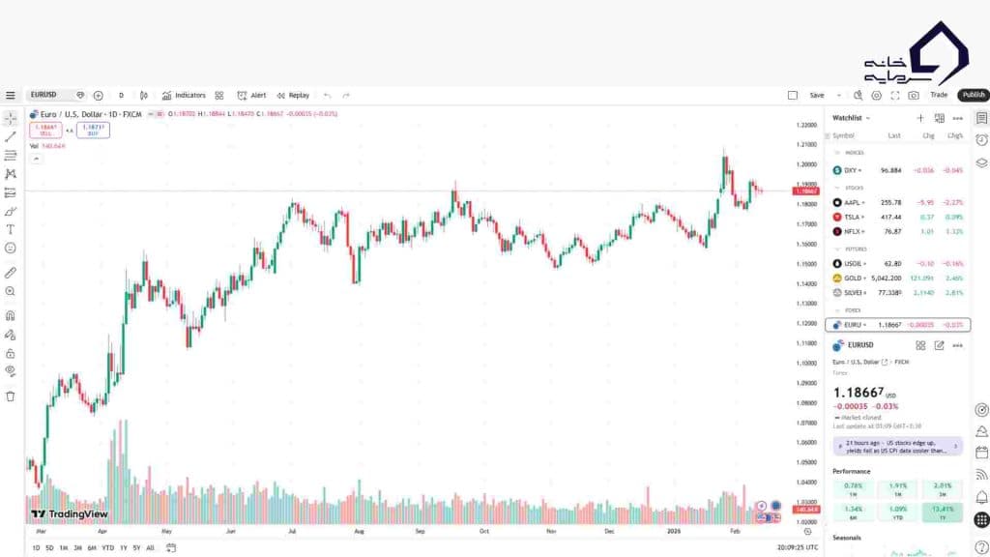Open the Indicators dialog
The image size is (990, 557).
point(186,95)
